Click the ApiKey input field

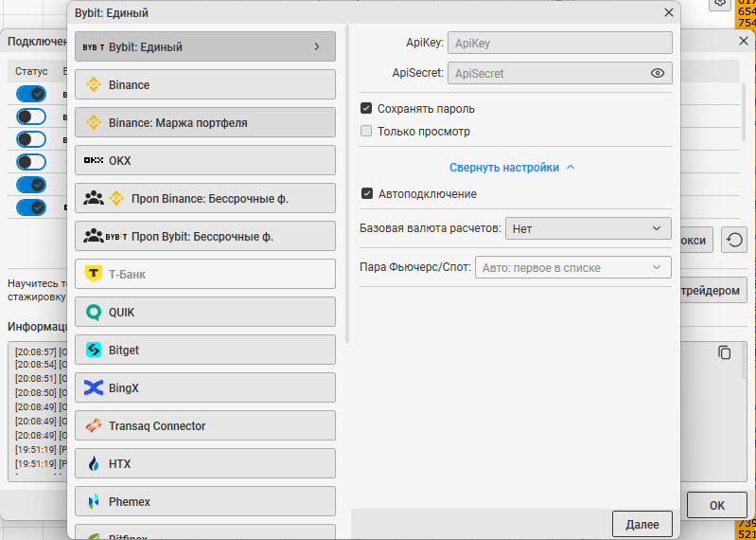click(x=558, y=43)
